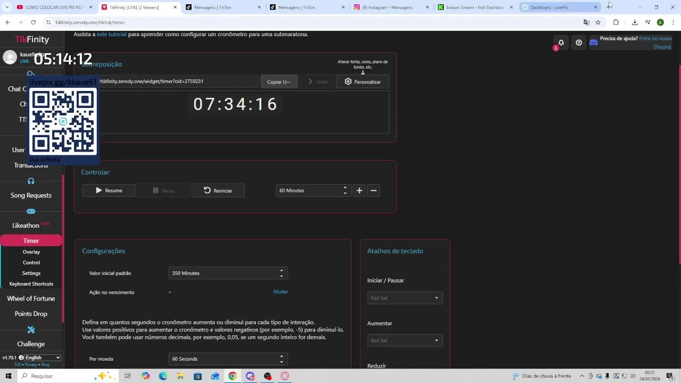Open Chrome three-dot menu
The image size is (681, 383).
672,22
